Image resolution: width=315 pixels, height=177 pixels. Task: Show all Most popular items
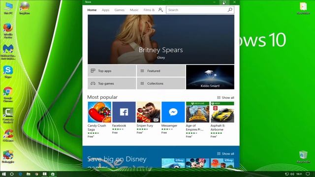click(225, 98)
